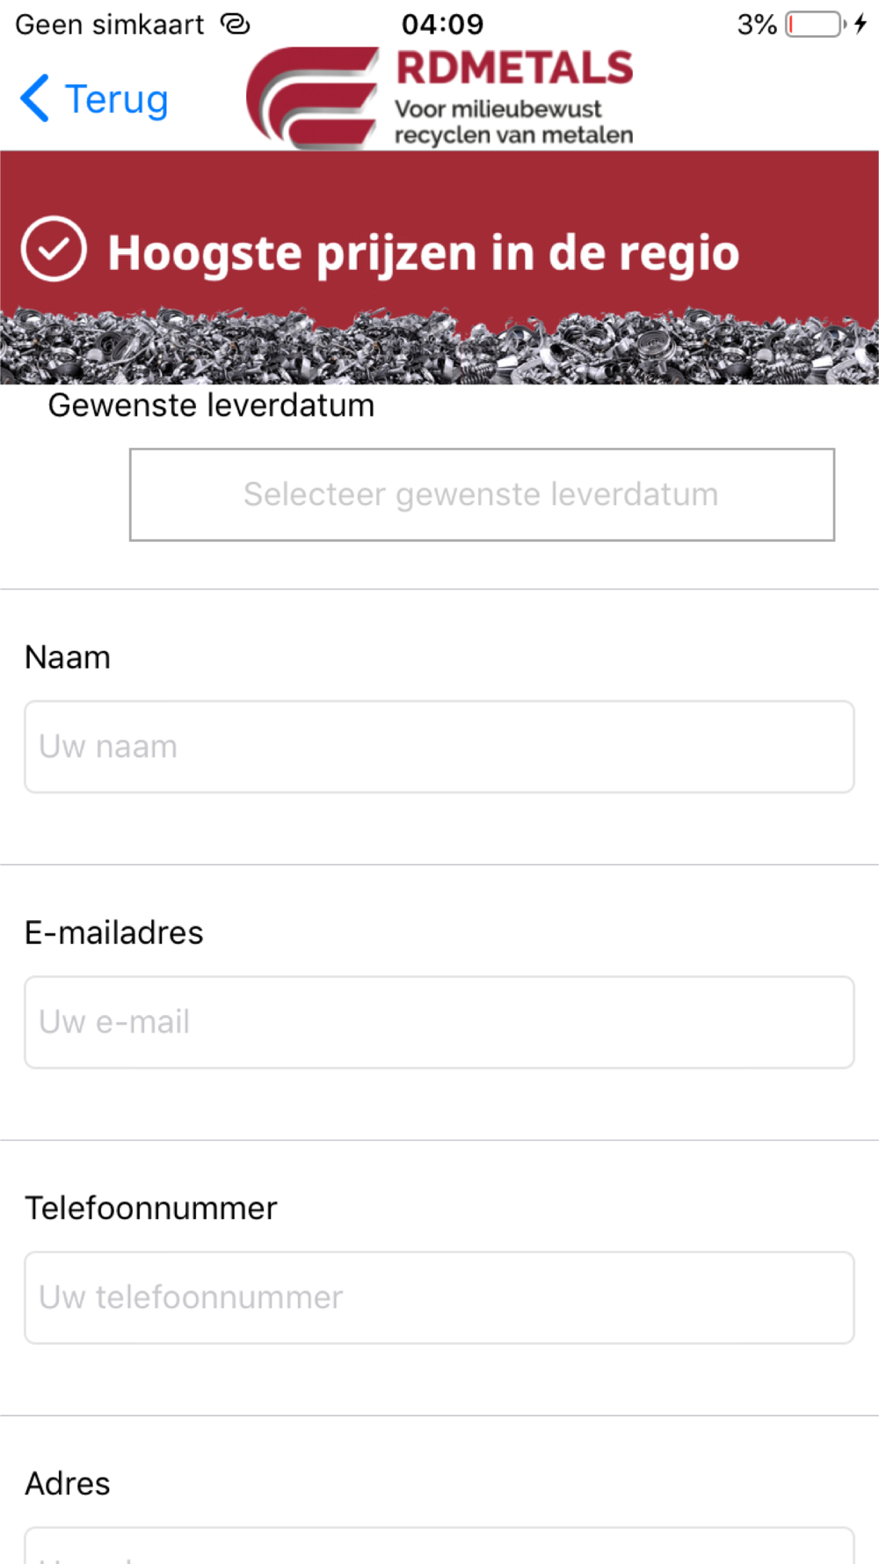Tap the Adres input field at bottom
The width and height of the screenshot is (879, 1564).
[439, 1546]
